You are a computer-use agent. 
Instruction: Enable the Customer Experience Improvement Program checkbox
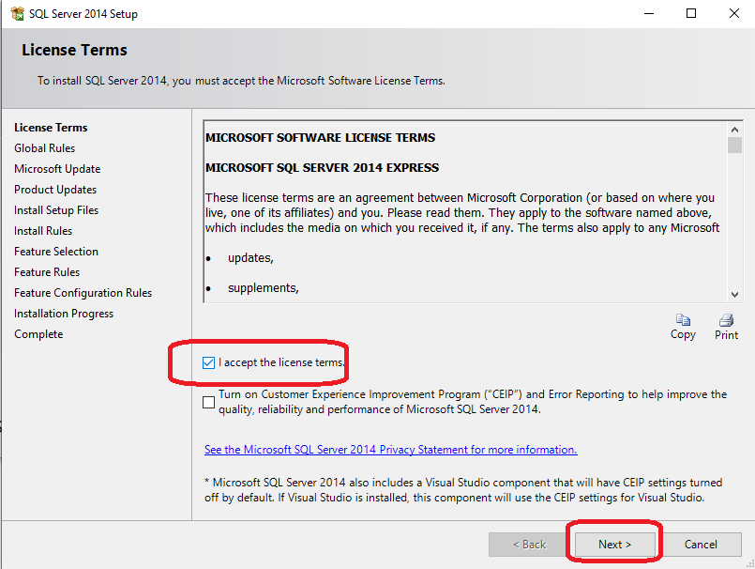click(208, 402)
